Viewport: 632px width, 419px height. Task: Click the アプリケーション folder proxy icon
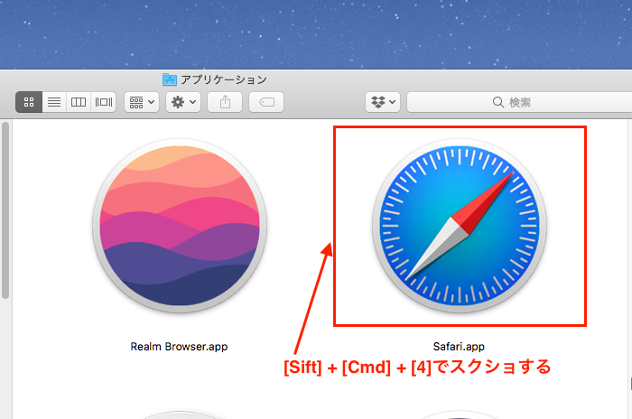[x=170, y=79]
